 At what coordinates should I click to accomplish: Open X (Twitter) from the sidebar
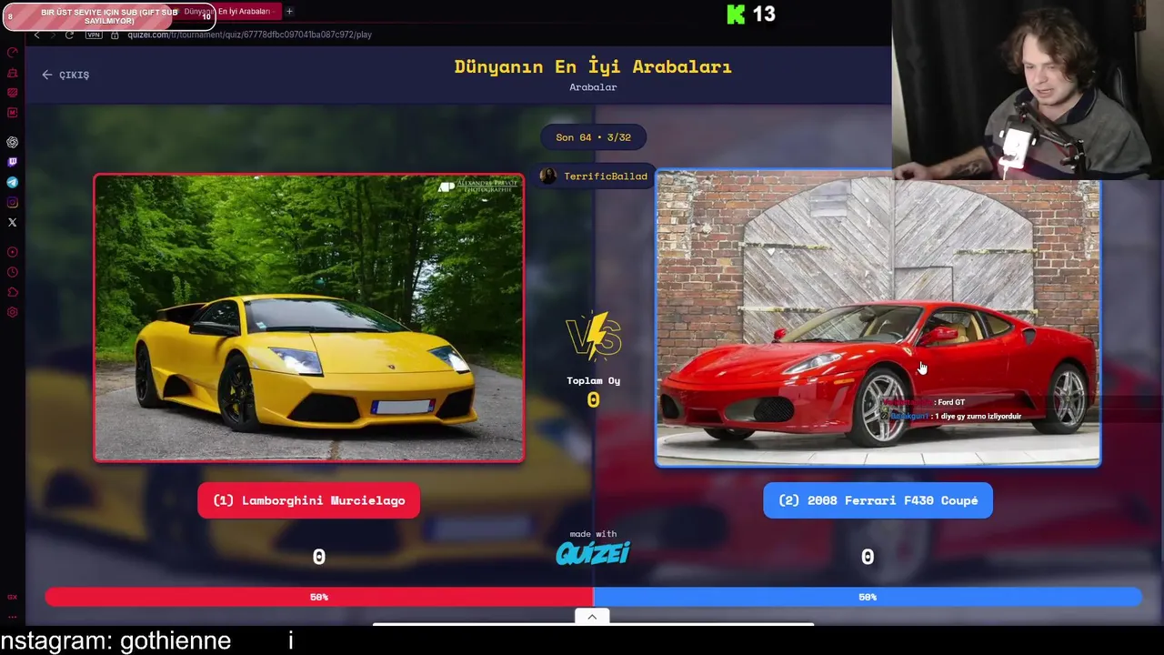[12, 222]
